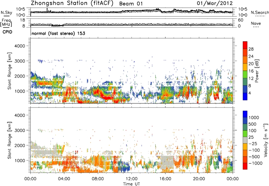This screenshot has width=269, height=186.
Task: Pick the red top of power colorbar
Action: (245, 45)
